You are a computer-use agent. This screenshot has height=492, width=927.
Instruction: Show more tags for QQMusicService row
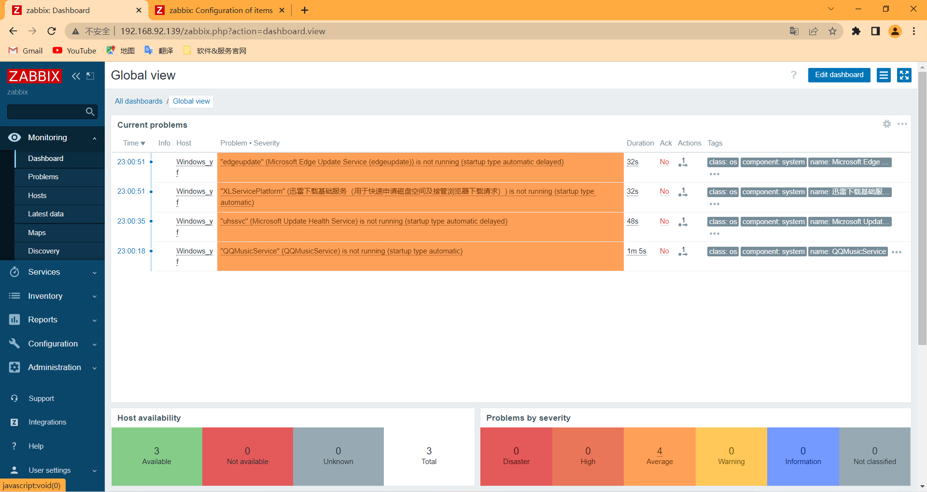pyautogui.click(x=897, y=252)
